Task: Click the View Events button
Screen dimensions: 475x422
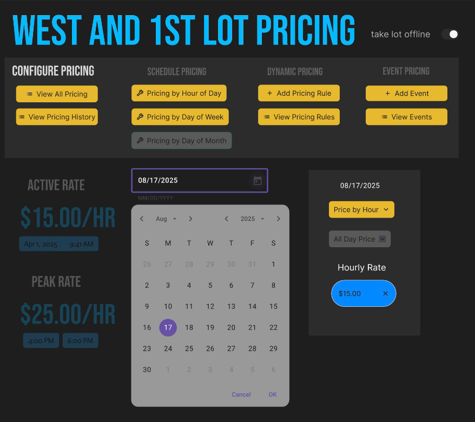Action: click(406, 117)
